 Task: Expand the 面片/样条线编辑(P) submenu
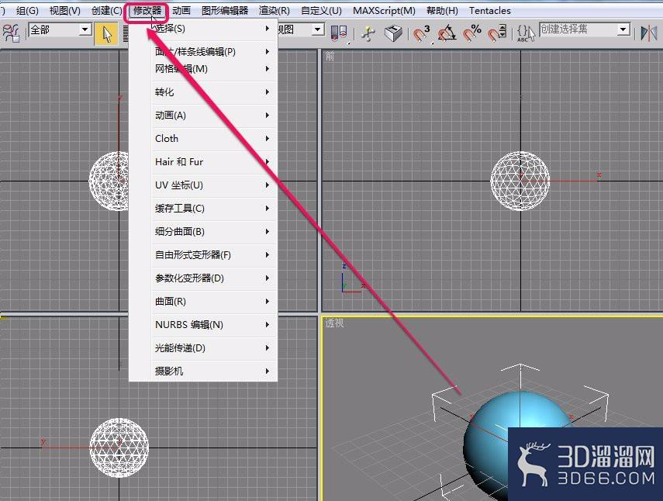click(x=203, y=52)
